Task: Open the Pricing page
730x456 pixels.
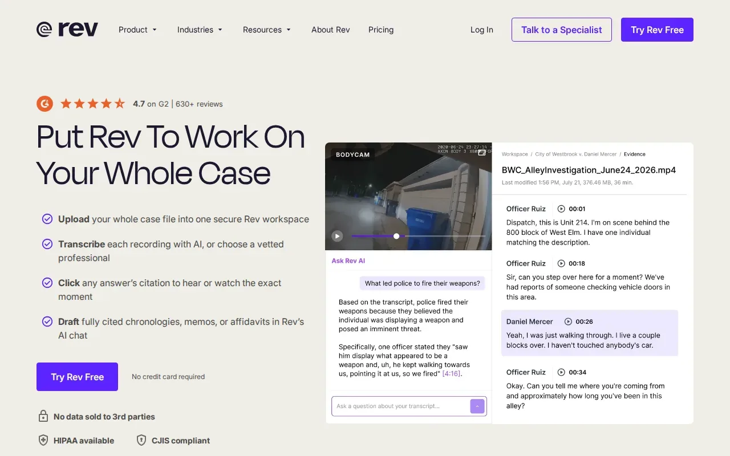Action: 381,30
